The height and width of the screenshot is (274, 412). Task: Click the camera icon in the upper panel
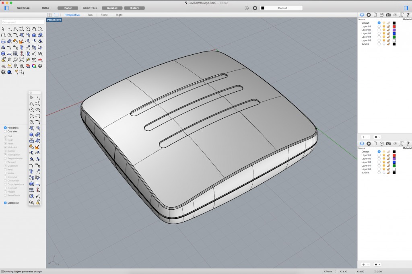click(x=388, y=15)
